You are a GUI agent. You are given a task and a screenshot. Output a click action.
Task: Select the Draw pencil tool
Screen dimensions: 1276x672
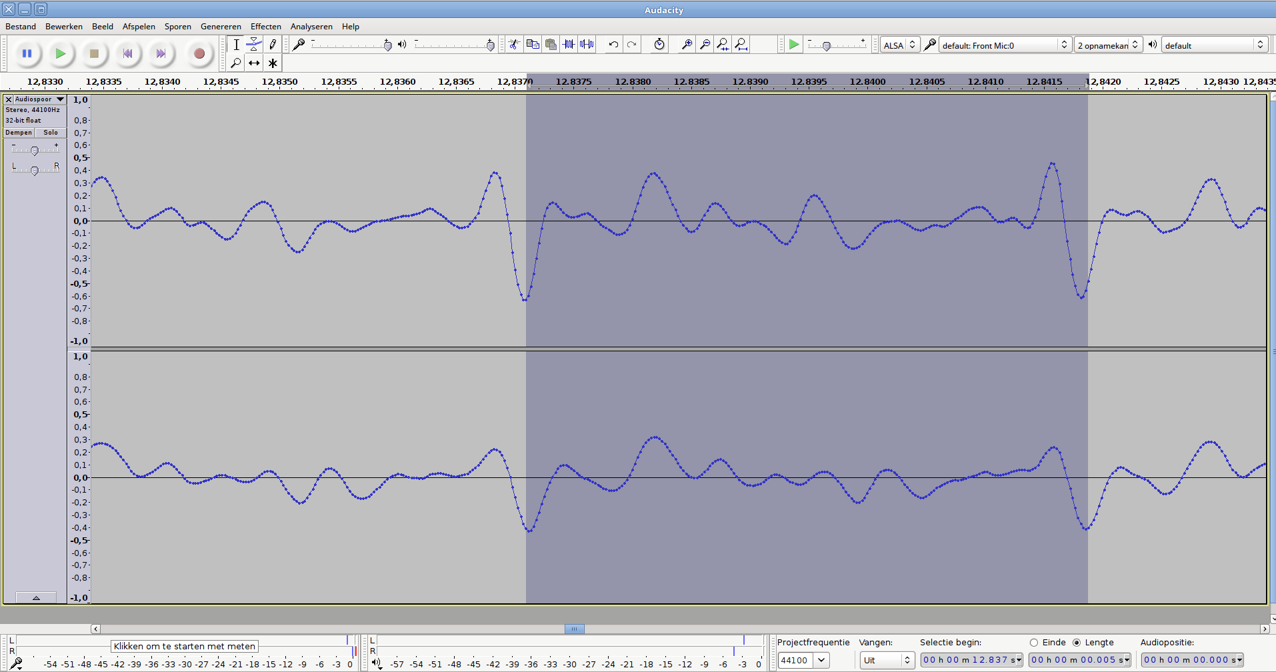click(273, 45)
